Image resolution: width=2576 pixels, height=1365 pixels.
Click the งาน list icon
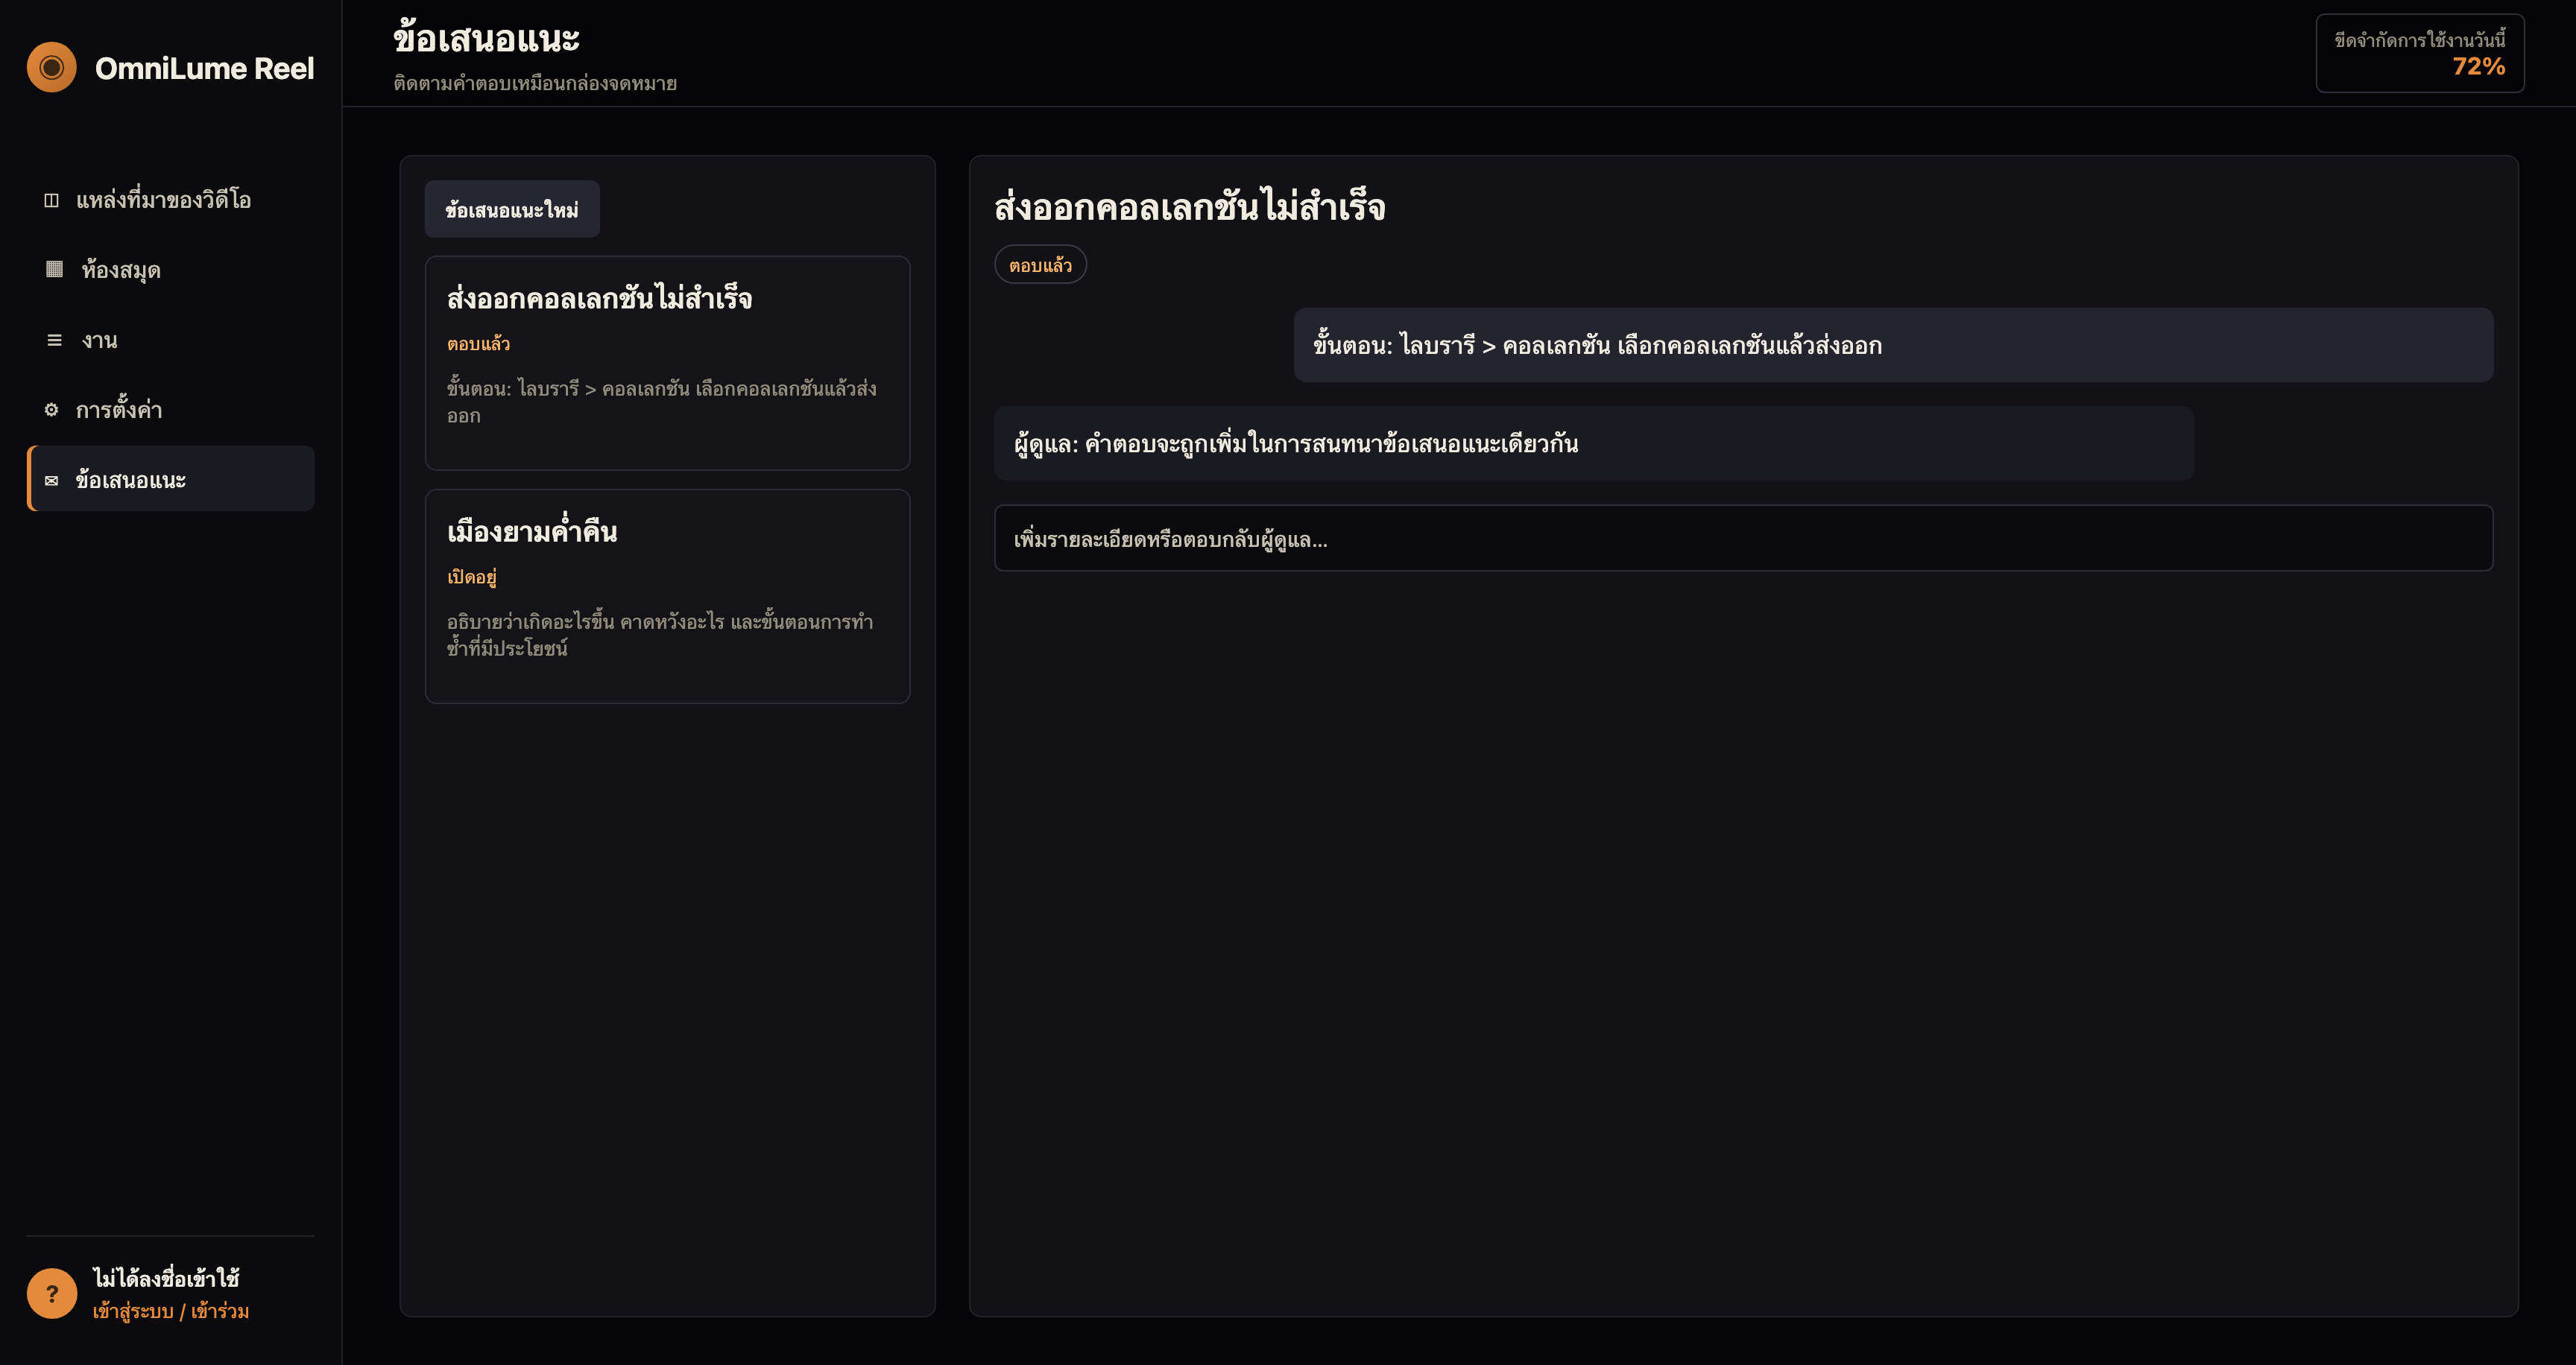54,340
